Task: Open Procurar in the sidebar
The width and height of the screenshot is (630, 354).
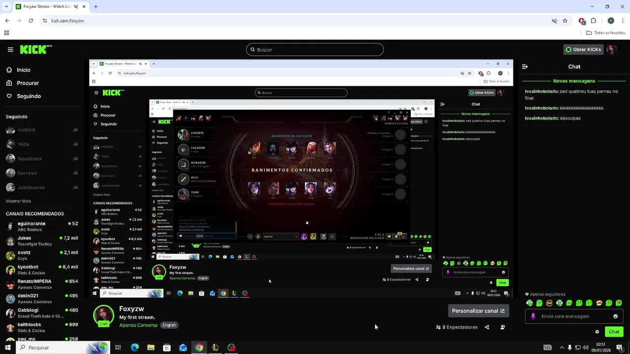Action: click(x=22, y=83)
